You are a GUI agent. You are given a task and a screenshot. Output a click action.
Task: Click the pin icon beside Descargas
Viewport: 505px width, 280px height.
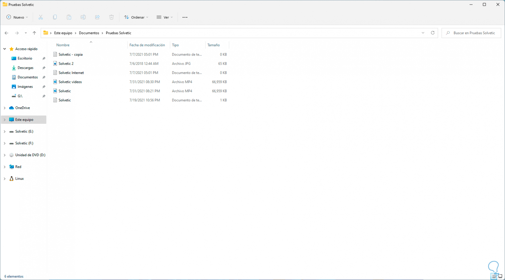(x=44, y=68)
